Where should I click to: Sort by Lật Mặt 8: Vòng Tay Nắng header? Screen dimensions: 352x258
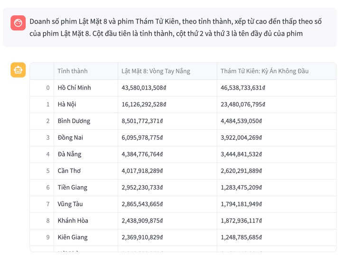(156, 71)
